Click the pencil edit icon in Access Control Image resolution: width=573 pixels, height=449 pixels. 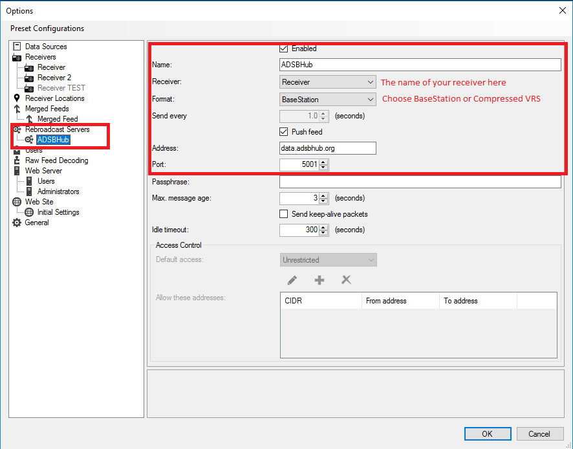pos(292,280)
